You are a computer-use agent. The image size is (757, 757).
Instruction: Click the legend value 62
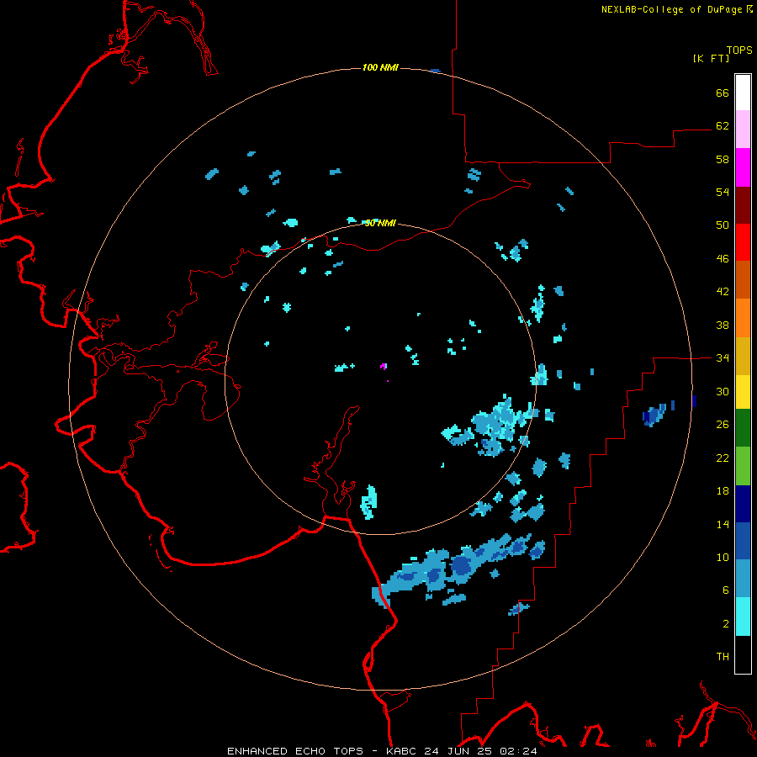click(x=723, y=126)
